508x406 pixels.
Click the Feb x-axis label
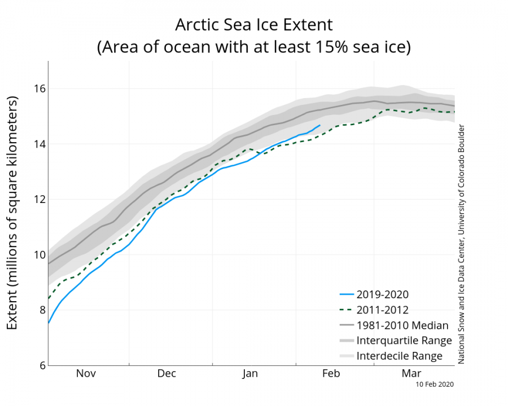[331, 373]
